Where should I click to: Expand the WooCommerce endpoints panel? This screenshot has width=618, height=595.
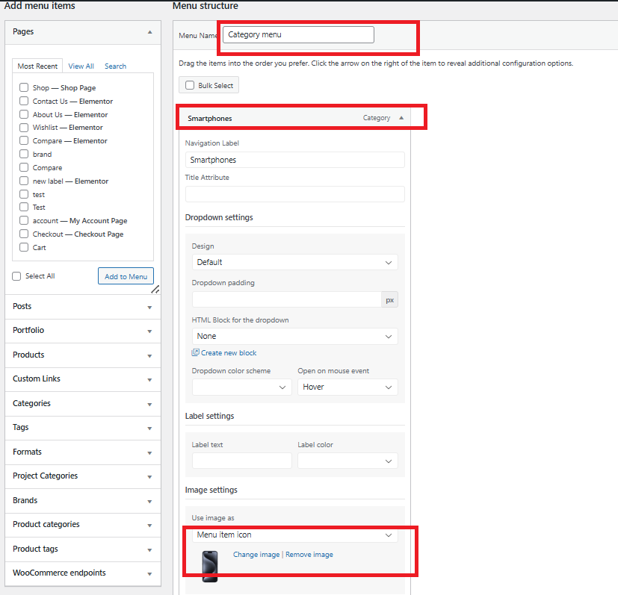coord(83,573)
